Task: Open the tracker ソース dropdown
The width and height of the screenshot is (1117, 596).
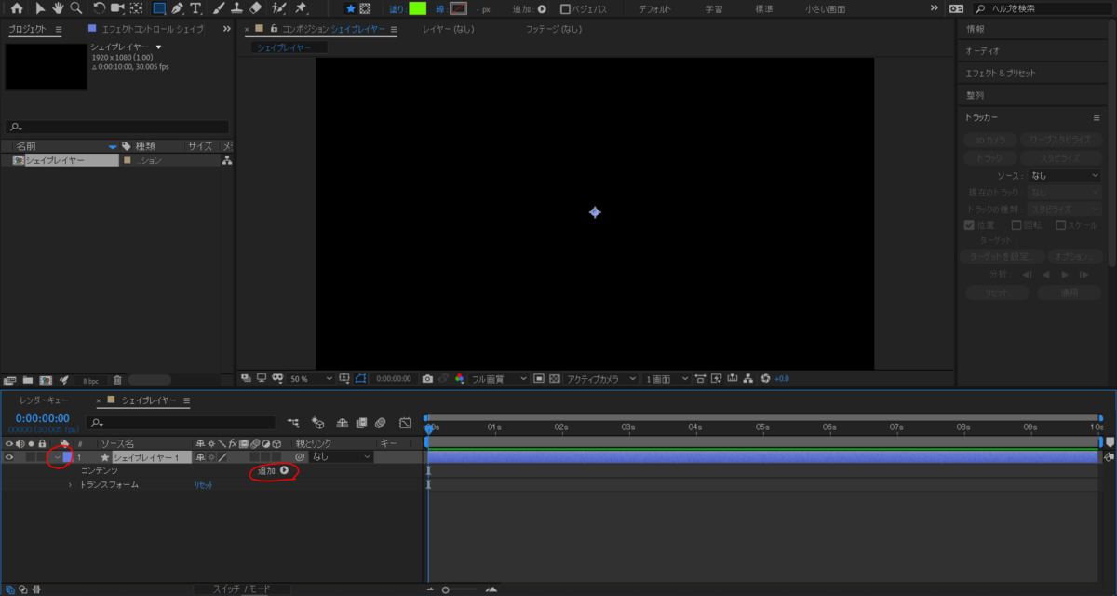Action: 1065,175
